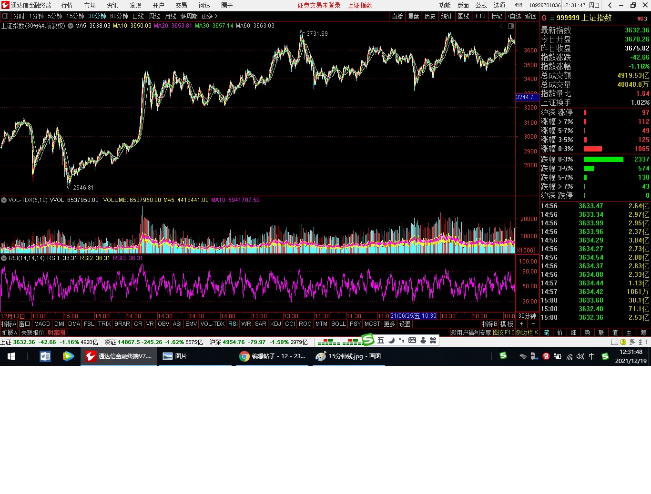Select the MACD indicator tab
Viewport: 651px width, 494px height.
tap(42, 324)
